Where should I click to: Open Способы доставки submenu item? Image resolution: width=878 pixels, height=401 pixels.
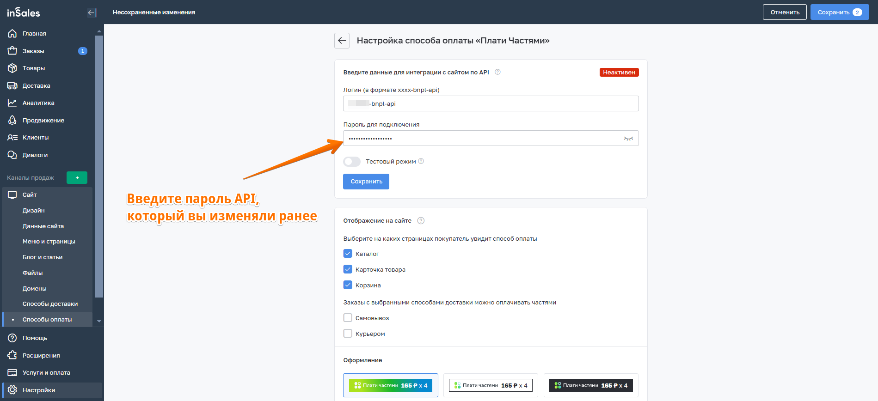point(50,304)
